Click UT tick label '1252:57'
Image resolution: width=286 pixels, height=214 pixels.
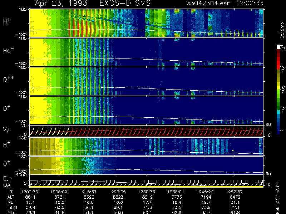pos(235,192)
